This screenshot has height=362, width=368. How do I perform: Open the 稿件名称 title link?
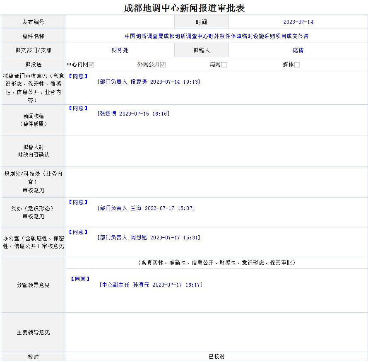pyautogui.click(x=216, y=36)
